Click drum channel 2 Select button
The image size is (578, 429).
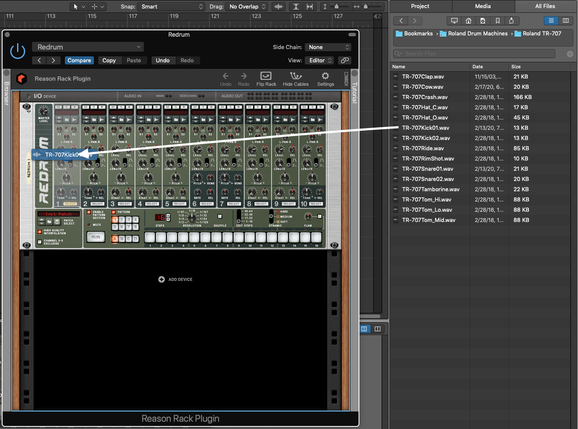coord(97,204)
